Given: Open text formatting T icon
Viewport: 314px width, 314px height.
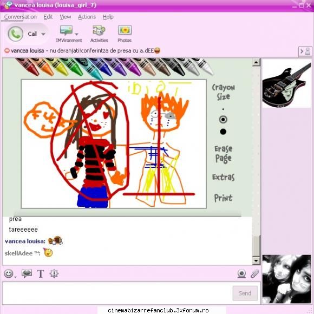Looking at the screenshot, I should 41,274.
